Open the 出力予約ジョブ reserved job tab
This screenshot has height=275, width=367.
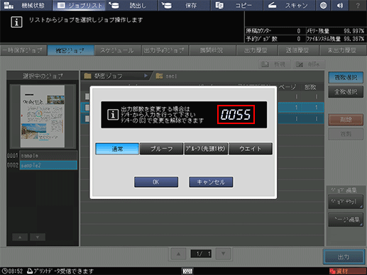[x=165, y=50]
